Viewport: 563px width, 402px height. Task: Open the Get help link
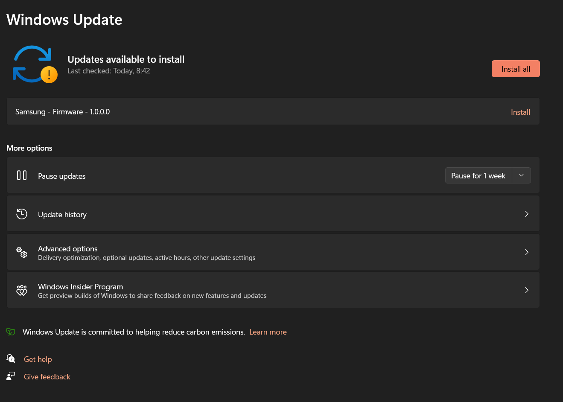tap(38, 359)
